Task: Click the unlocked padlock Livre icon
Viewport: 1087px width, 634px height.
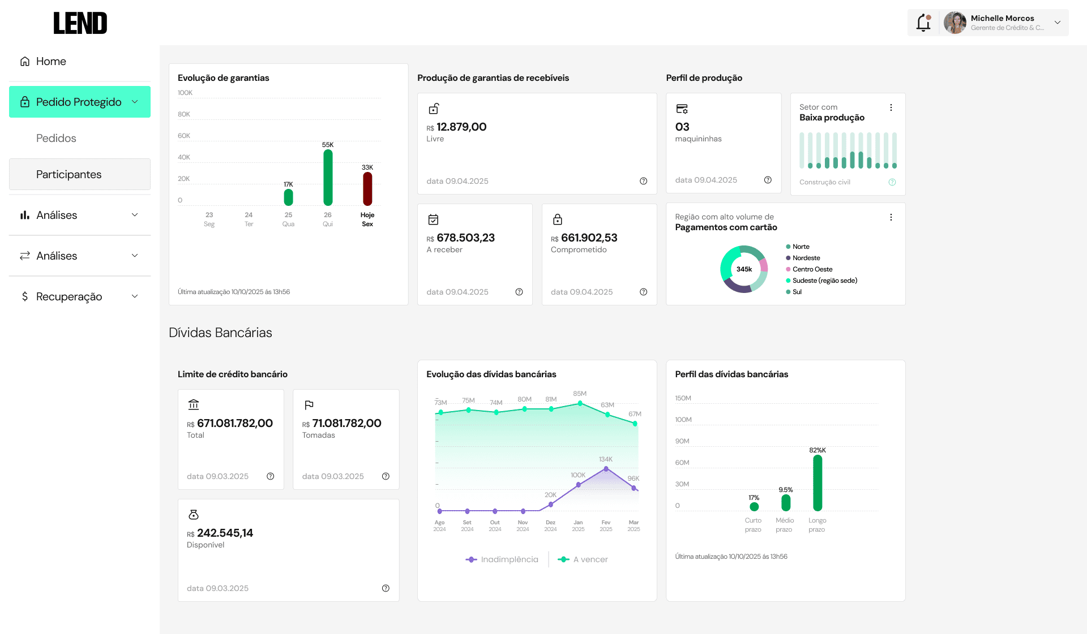Action: (x=434, y=109)
